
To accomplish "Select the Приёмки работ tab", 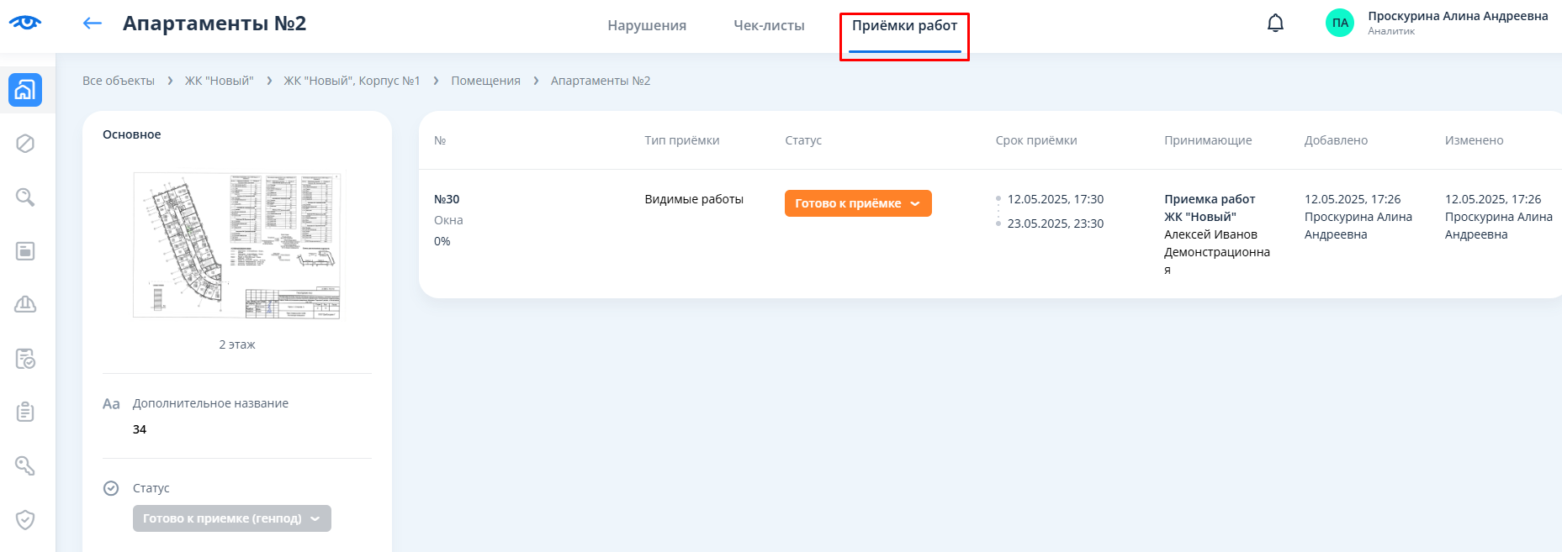I will tap(904, 26).
